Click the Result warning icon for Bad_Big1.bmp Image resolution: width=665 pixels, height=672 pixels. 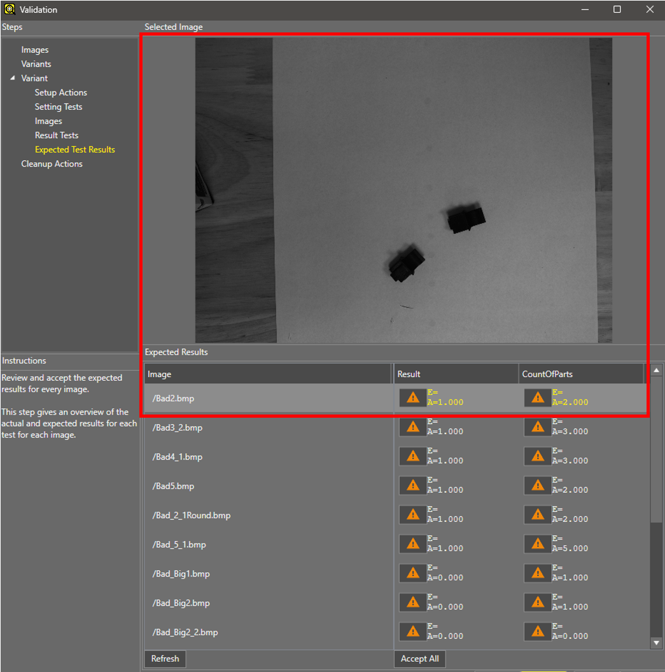click(413, 573)
